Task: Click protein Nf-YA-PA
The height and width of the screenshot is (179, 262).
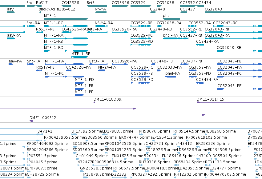Action: (101, 70)
